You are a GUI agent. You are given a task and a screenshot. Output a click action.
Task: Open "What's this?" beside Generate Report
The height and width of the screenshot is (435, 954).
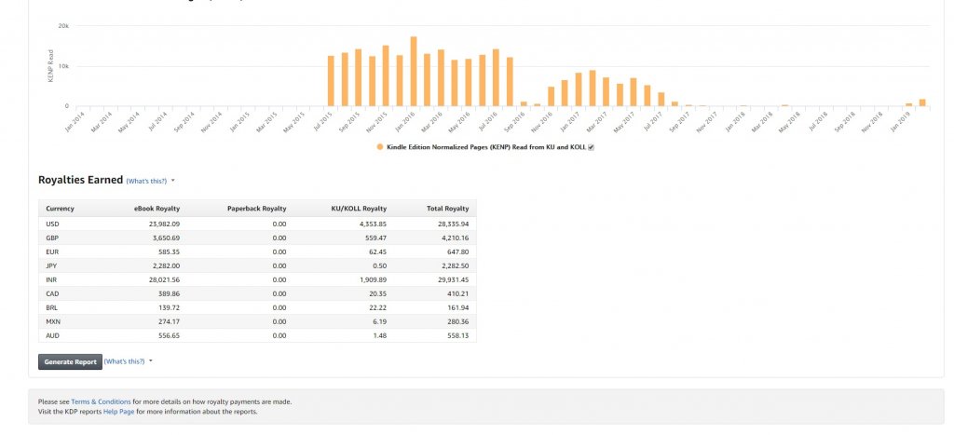pyautogui.click(x=124, y=361)
